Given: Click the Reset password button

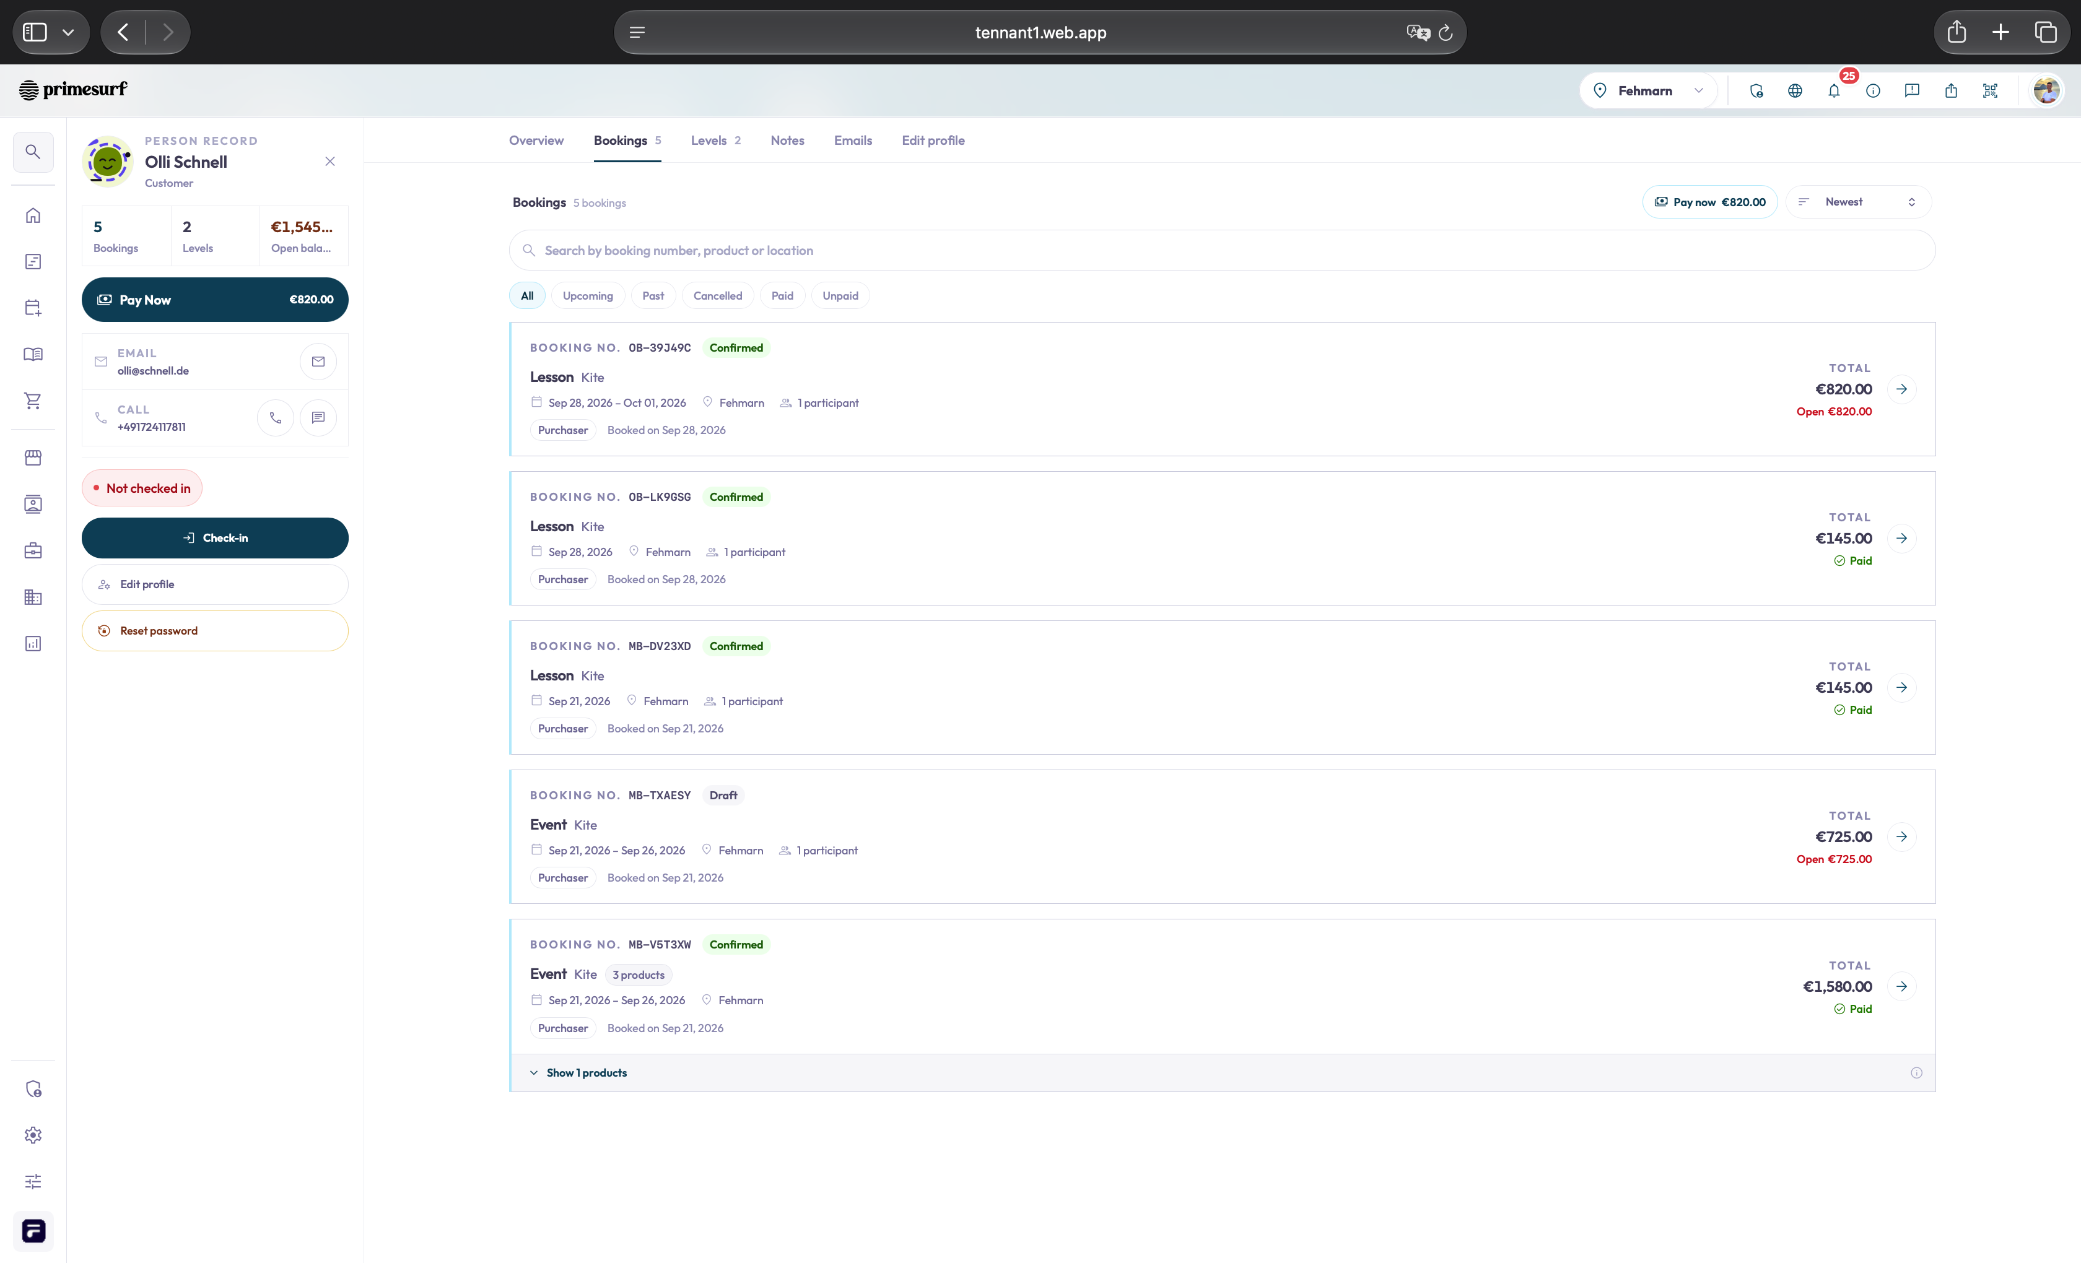Looking at the screenshot, I should point(216,631).
